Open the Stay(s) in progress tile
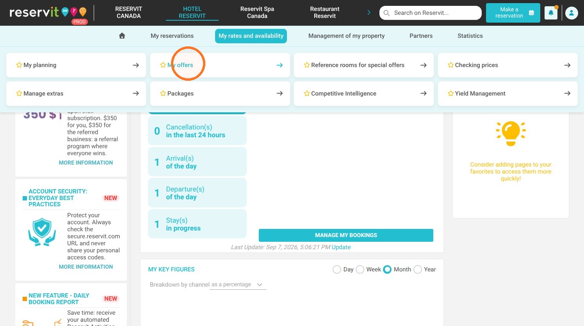Image resolution: width=584 pixels, height=326 pixels. click(197, 224)
